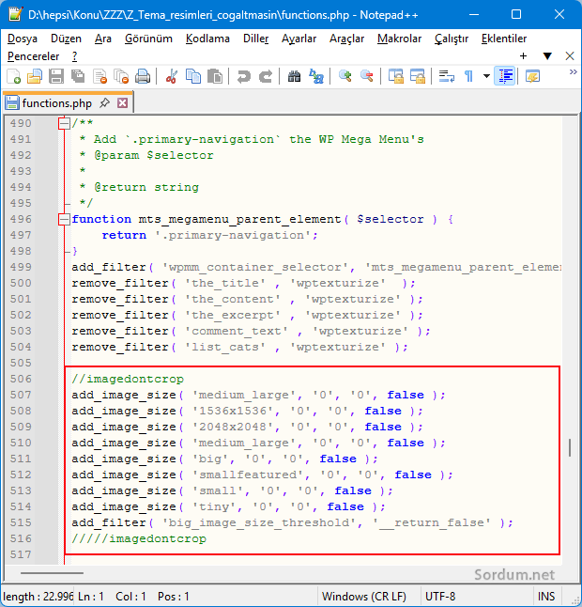Open the Eklentiler menu
This screenshot has width=582, height=607.
504,39
